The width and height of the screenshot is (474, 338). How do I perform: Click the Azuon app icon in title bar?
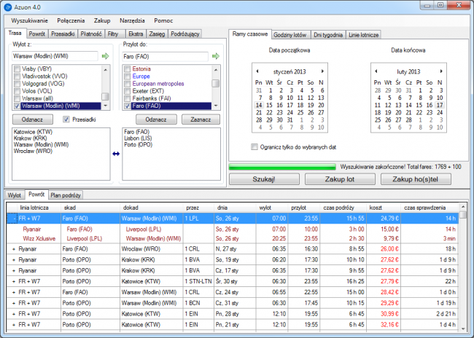click(9, 7)
